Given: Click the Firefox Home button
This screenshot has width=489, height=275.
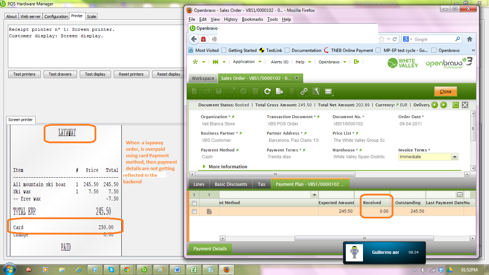Looking at the screenshot, I should (470, 39).
